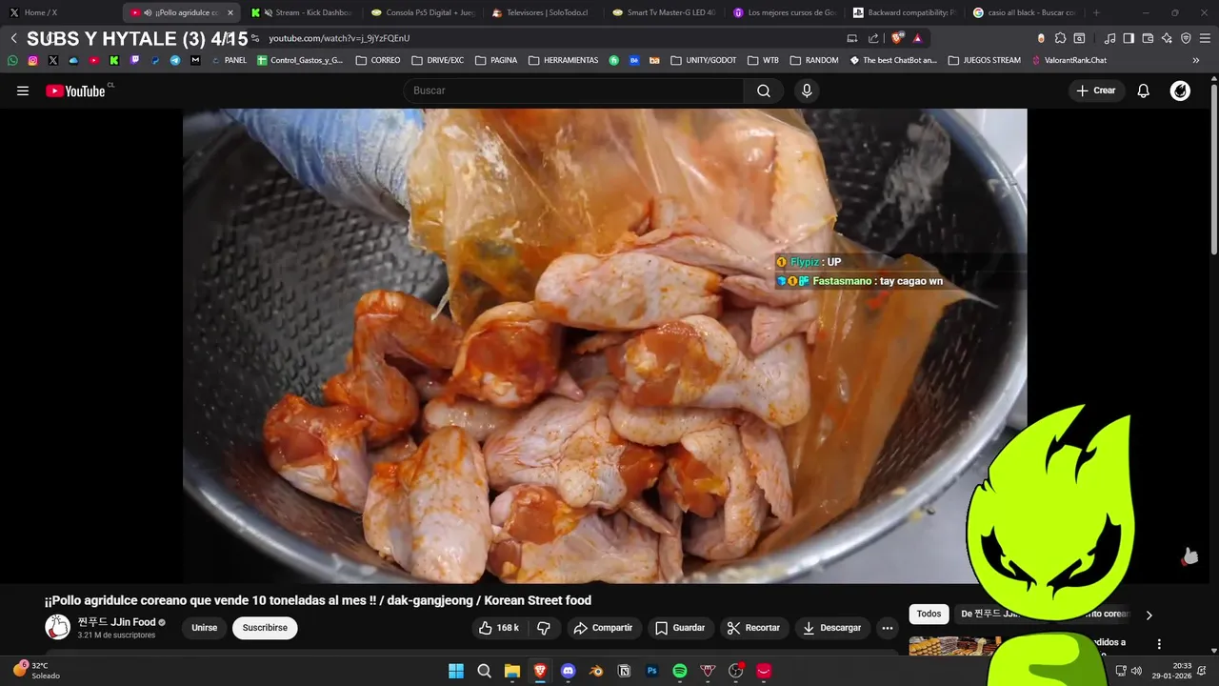Open PayPal bookmark icon

tap(155, 60)
